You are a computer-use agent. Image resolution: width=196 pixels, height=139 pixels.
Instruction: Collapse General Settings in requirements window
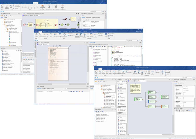click(x=175, y=85)
